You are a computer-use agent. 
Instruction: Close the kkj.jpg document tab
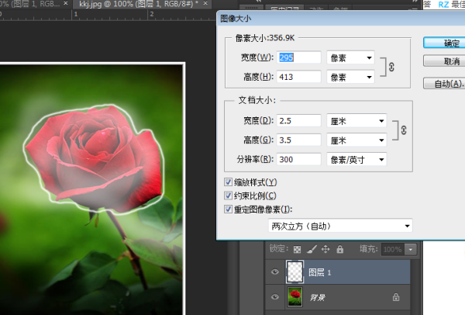pos(205,3)
